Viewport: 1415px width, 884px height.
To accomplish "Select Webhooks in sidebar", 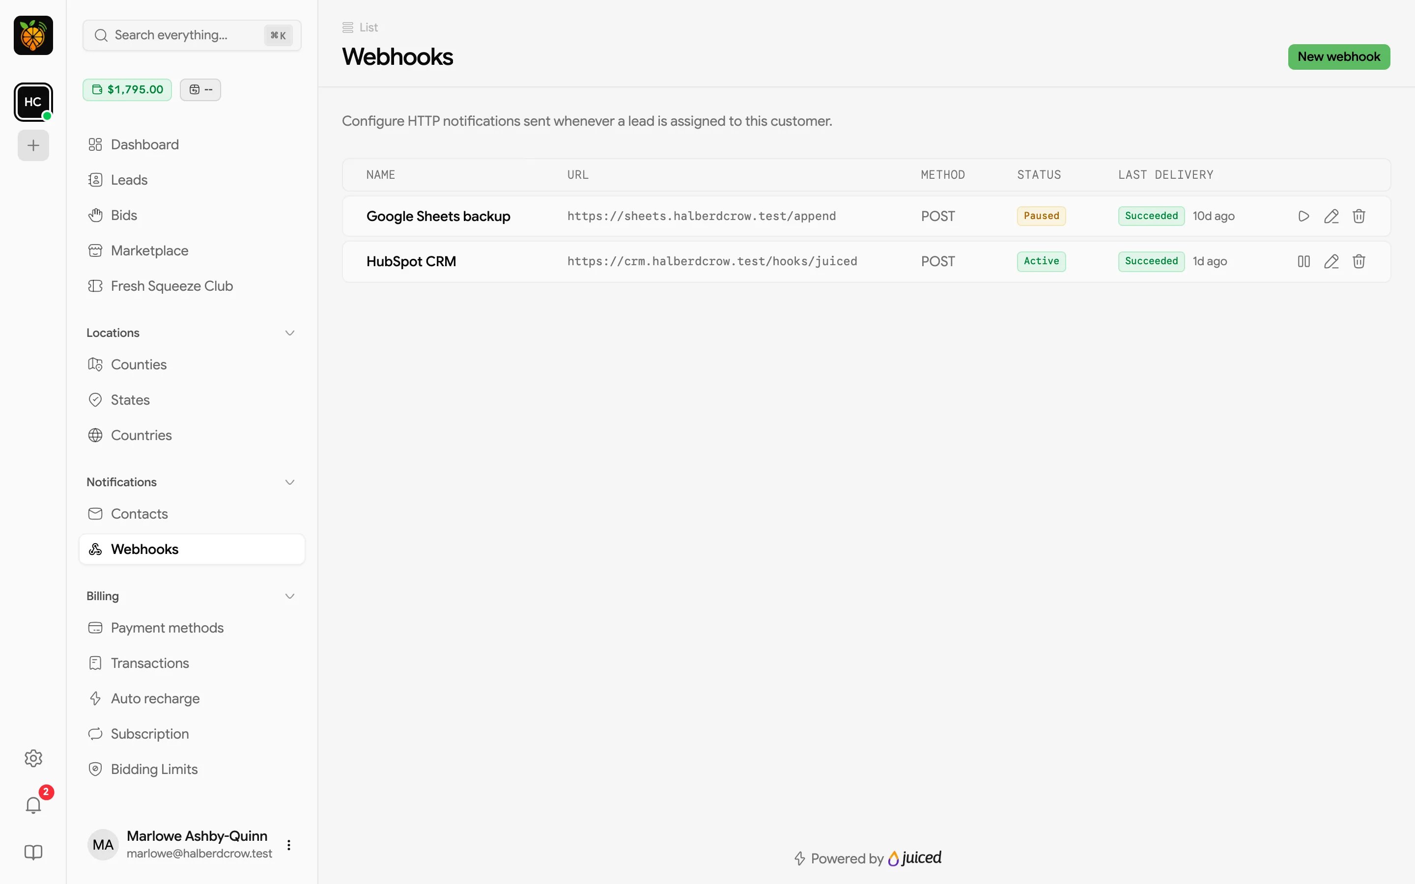I will pyautogui.click(x=192, y=549).
